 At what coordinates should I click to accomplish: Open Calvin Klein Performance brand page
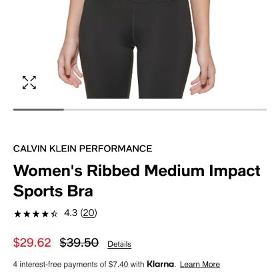point(83,149)
